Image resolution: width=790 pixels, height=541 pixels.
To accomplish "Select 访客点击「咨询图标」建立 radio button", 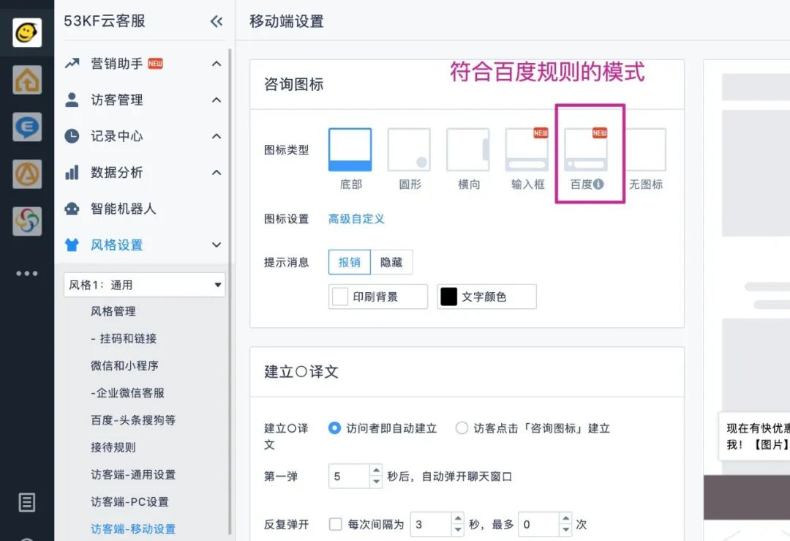I will 462,428.
